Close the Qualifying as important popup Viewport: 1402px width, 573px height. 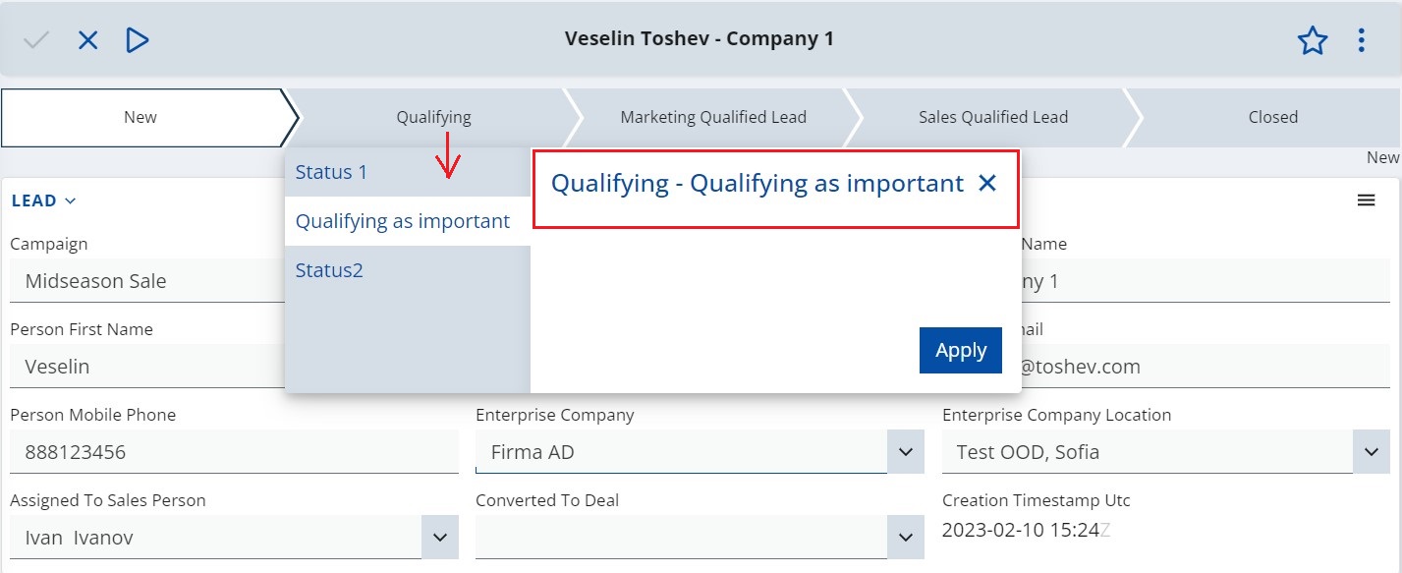point(987,184)
